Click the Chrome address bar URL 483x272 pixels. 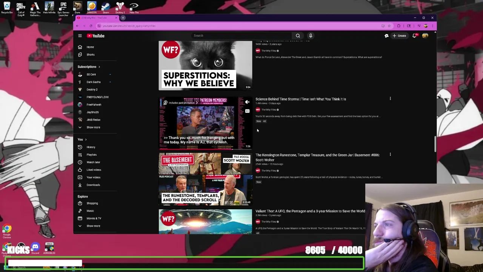click(x=129, y=26)
